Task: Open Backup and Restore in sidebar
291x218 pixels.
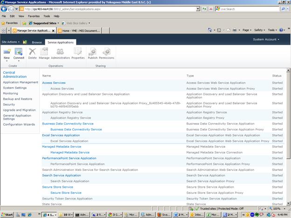Action: click(x=17, y=99)
